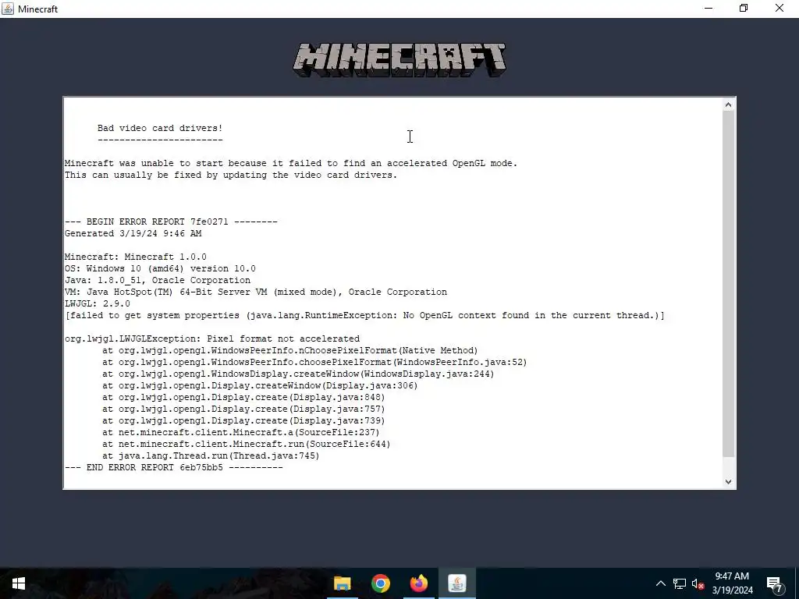This screenshot has width=799, height=599.
Task: Click the 'failed to get system properties' line
Action: (x=365, y=315)
